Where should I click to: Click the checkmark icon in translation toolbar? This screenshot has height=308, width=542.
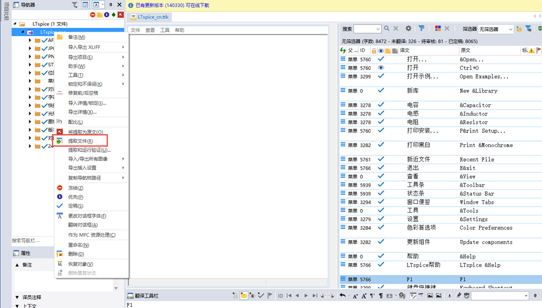tap(261, 296)
